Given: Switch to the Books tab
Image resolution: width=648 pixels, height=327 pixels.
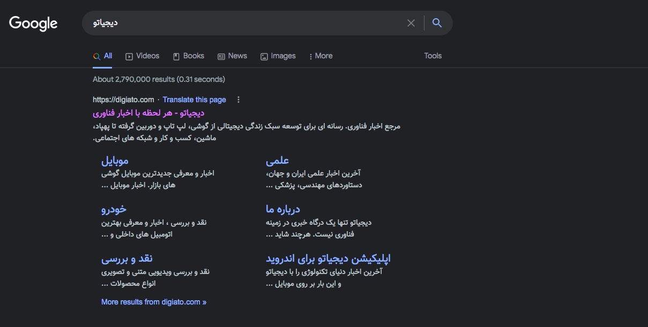Looking at the screenshot, I should click(x=189, y=56).
